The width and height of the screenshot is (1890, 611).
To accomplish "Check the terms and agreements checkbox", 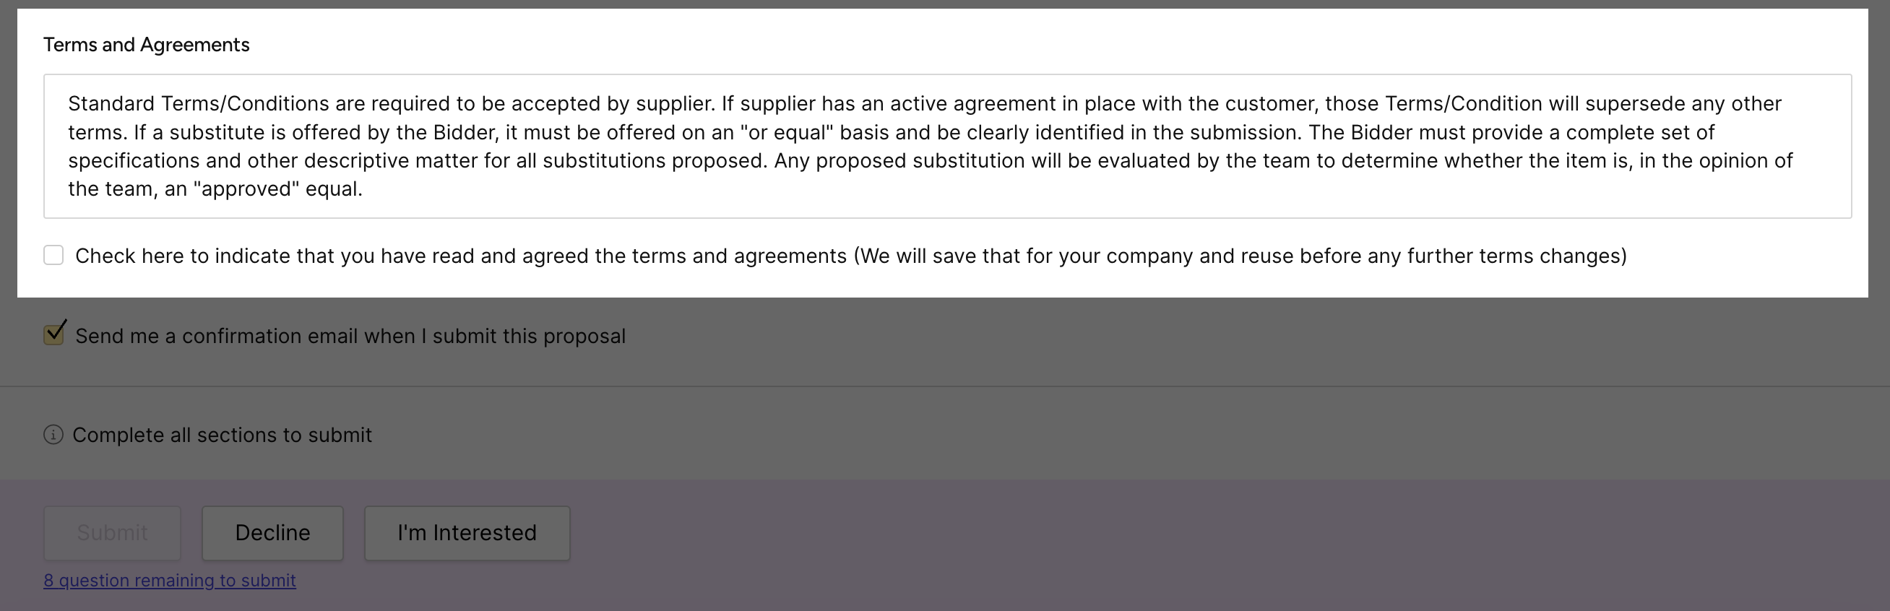I will (53, 255).
